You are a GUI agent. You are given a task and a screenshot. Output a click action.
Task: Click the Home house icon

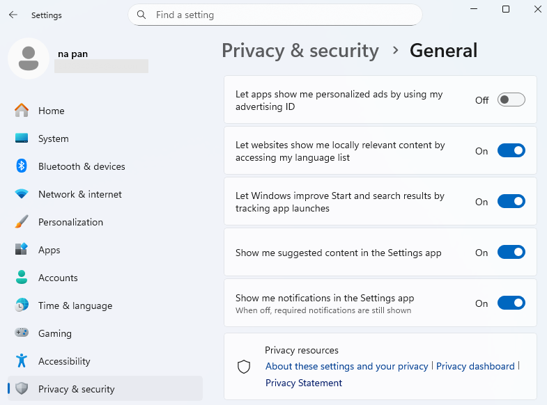(22, 111)
